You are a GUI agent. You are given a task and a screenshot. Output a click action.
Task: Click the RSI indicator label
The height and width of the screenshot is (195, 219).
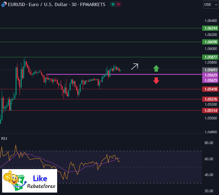click(4, 138)
